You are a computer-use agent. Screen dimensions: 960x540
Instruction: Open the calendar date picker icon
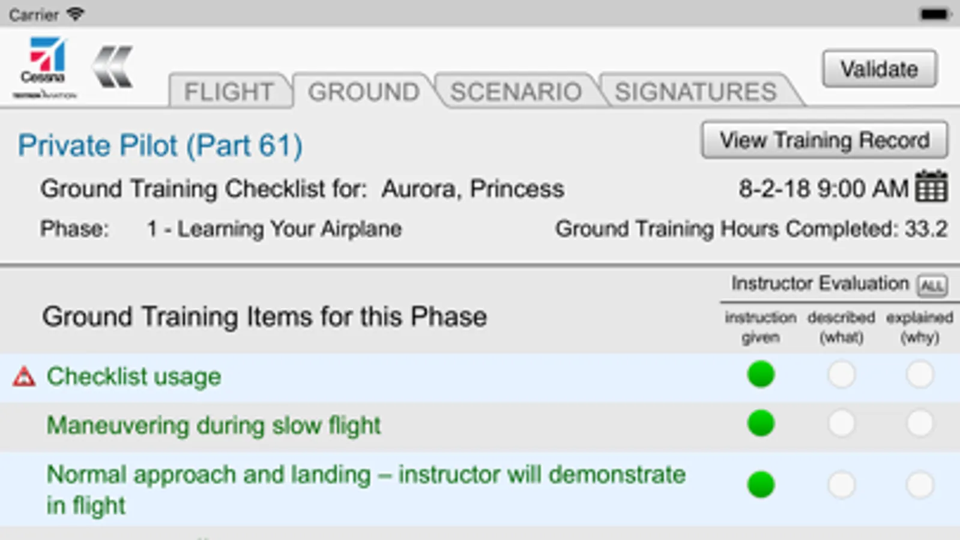[x=931, y=187]
